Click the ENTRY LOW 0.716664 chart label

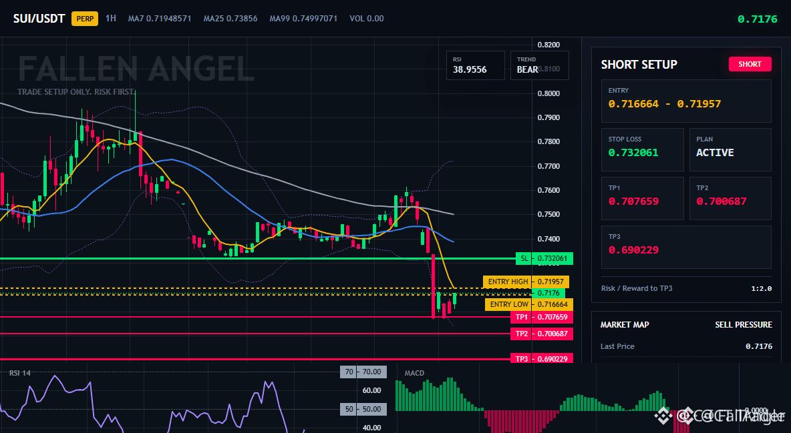click(x=528, y=304)
